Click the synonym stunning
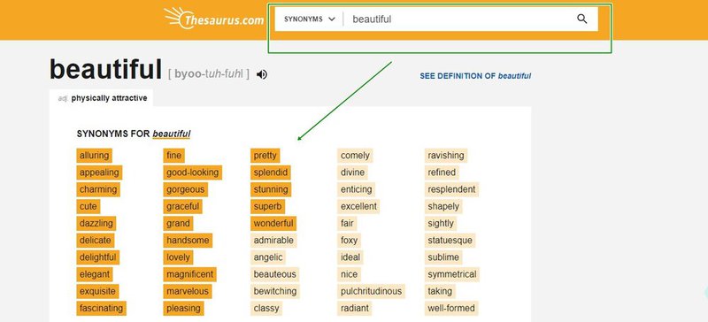Viewport: 708px width, 322px height. [x=271, y=189]
